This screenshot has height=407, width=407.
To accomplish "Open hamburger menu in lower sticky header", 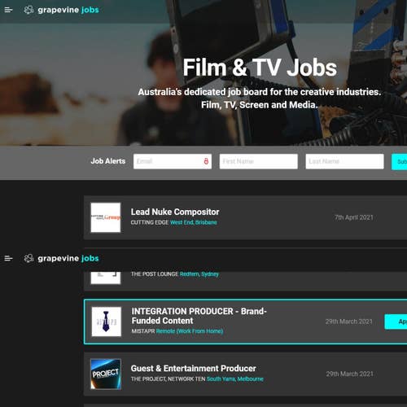I will coord(8,258).
